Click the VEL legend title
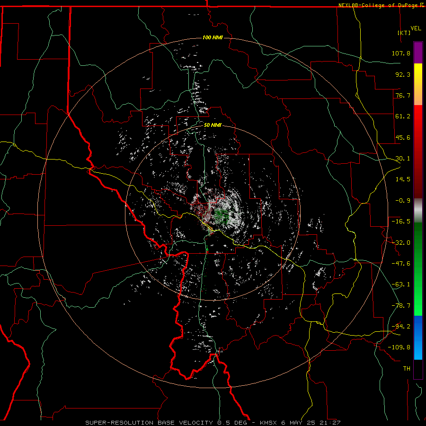 pyautogui.click(x=416, y=28)
